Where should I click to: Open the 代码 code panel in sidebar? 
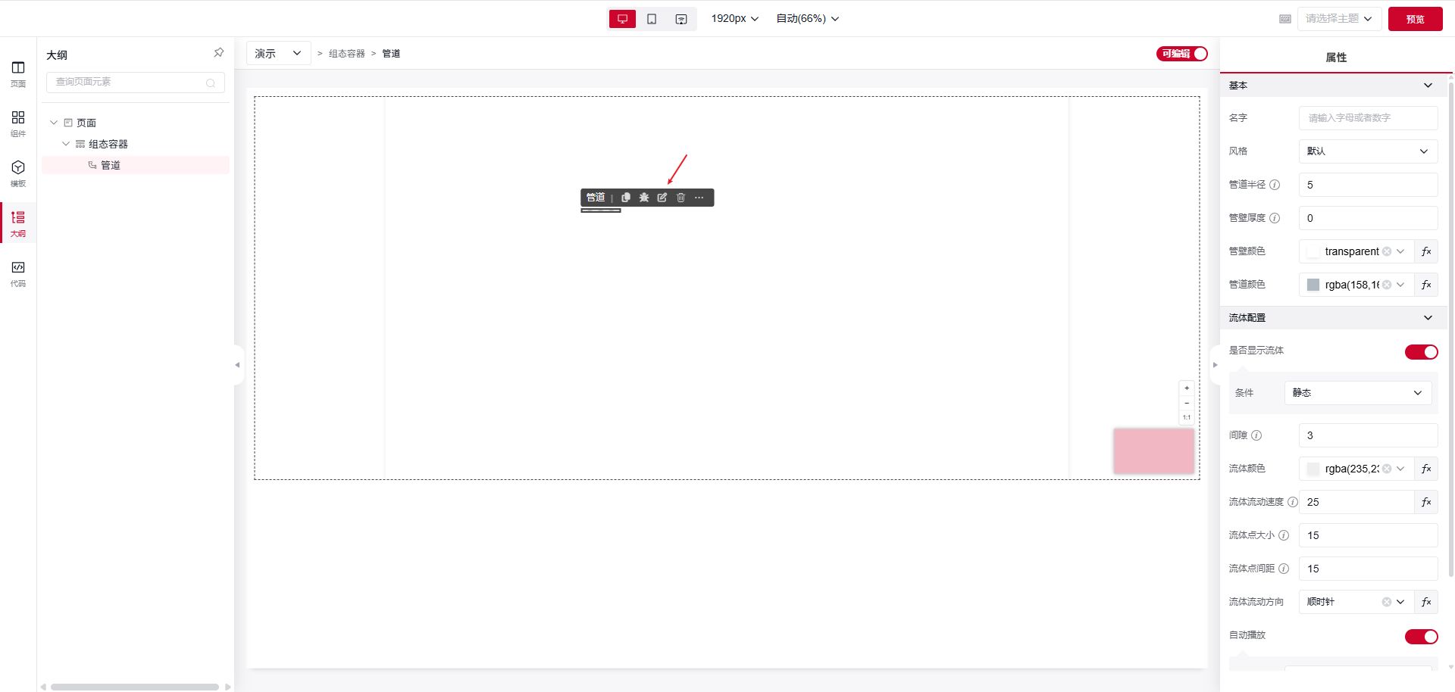pos(18,273)
